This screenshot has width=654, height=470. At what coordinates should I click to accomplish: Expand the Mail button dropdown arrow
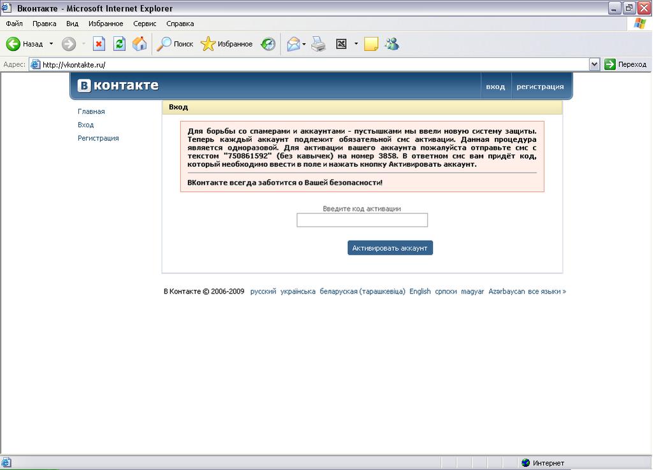tap(304, 44)
